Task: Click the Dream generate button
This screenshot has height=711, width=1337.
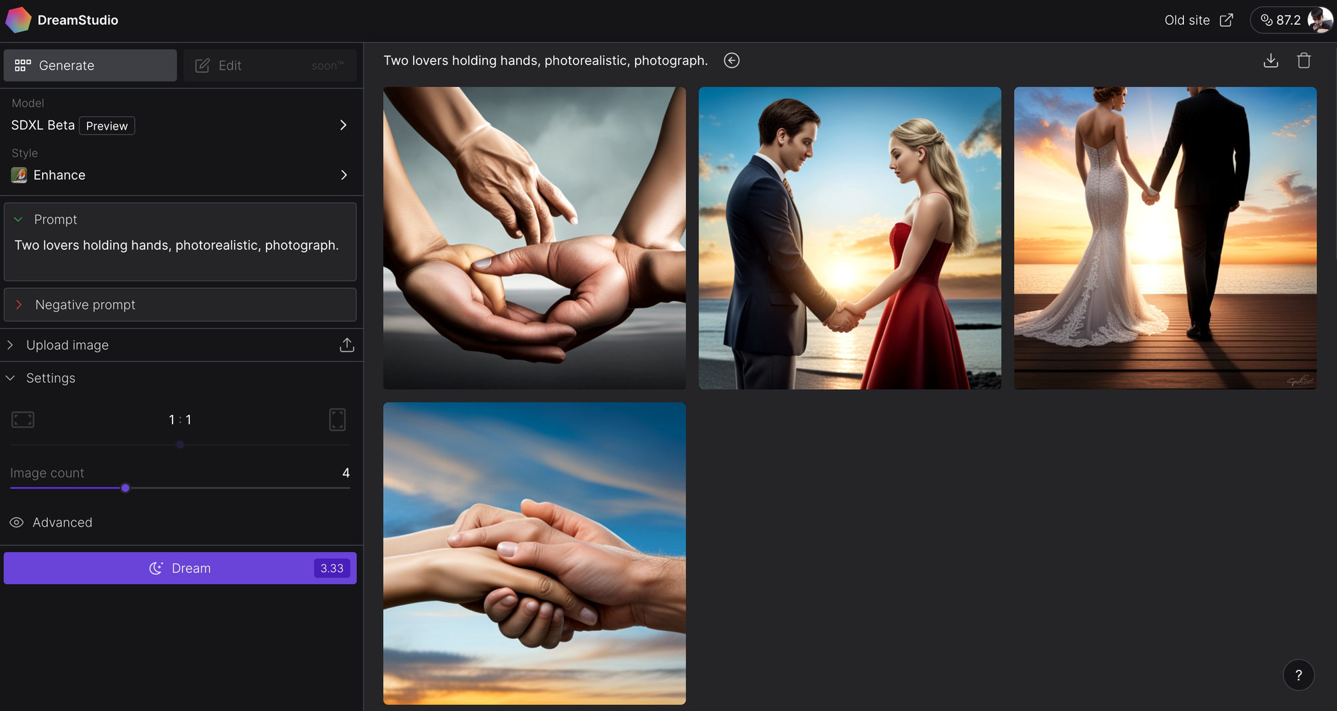Action: tap(180, 568)
